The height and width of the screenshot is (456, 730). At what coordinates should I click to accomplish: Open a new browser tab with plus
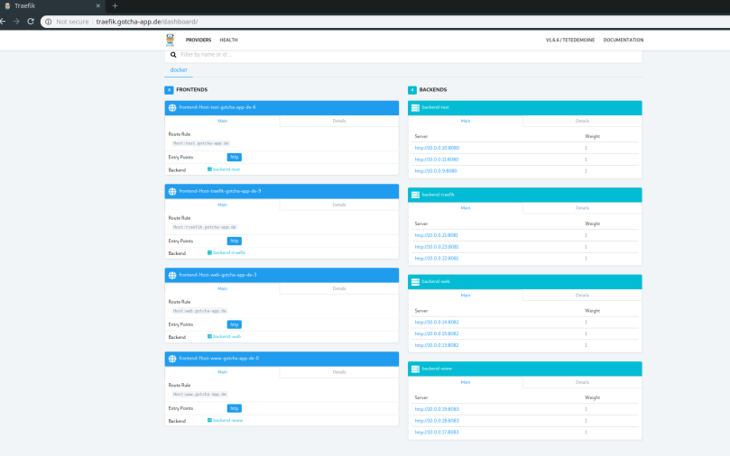115,6
